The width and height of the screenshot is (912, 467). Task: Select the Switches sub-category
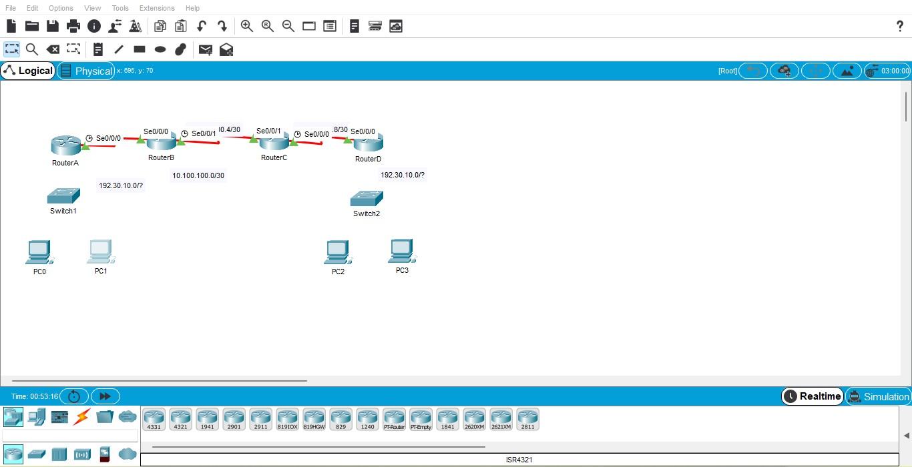click(x=36, y=454)
